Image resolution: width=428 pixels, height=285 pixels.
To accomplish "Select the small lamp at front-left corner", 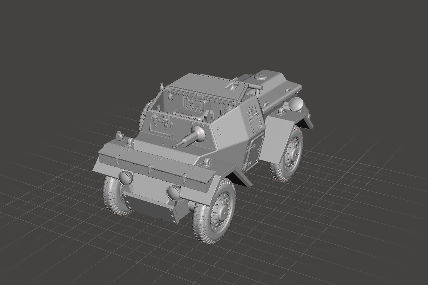I will click(119, 135).
